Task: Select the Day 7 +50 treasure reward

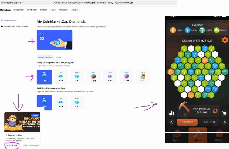Action: 143,77
